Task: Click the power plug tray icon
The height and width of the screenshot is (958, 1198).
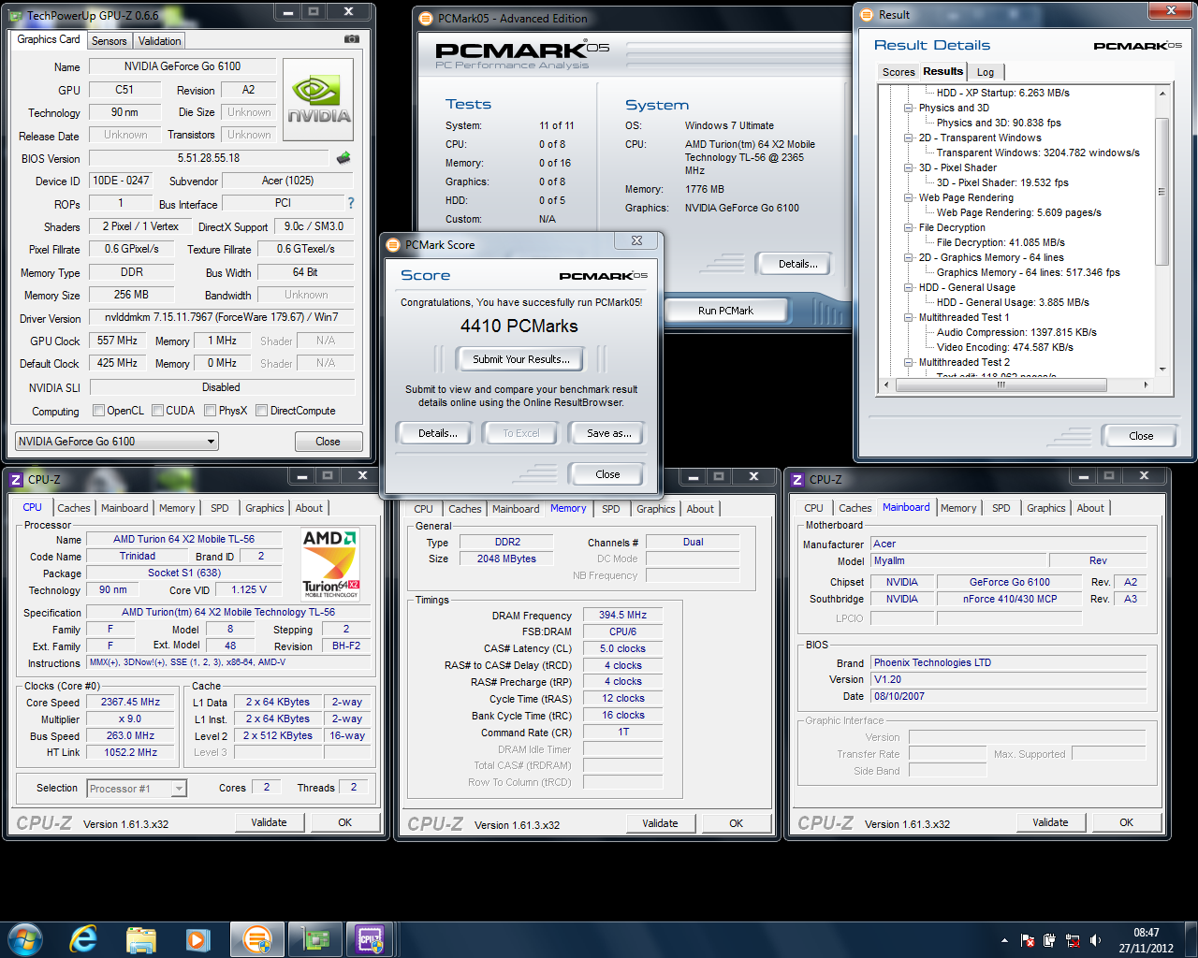Action: coord(1049,940)
